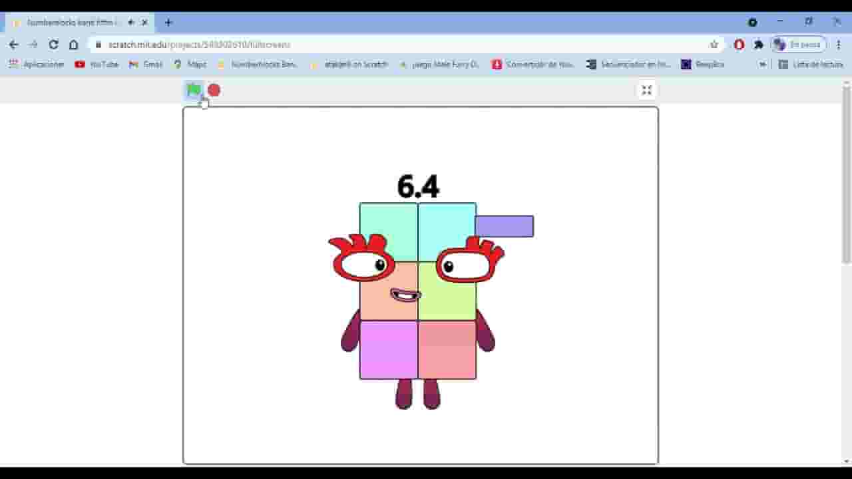The image size is (852, 479).
Task: Go back to previous page
Action: tap(14, 45)
